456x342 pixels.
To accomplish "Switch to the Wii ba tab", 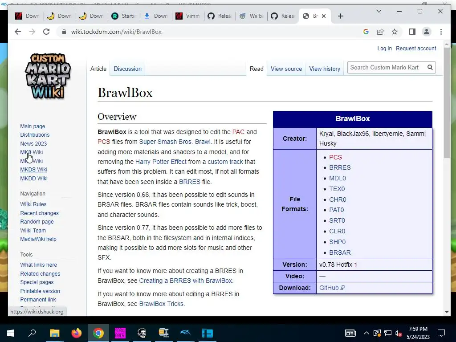I will tap(252, 16).
